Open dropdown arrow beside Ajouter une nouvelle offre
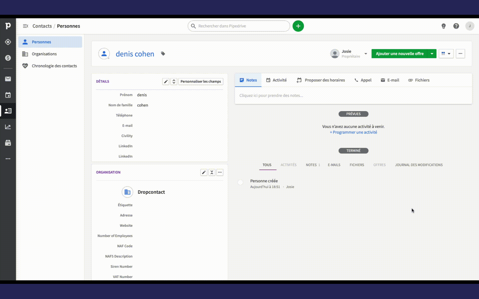Image resolution: width=479 pixels, height=299 pixels. [x=432, y=53]
